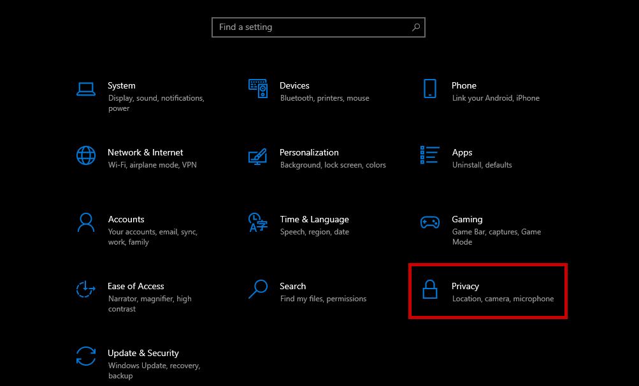The height and width of the screenshot is (386, 639).
Task: Click the Personalization paintbrush icon
Action: (x=257, y=155)
